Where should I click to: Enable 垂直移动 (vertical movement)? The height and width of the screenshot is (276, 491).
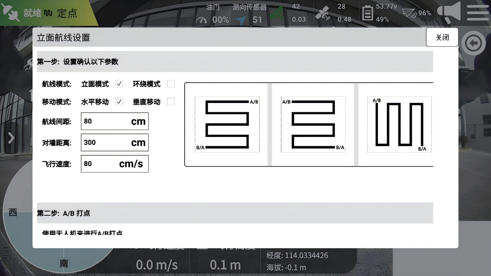[171, 101]
